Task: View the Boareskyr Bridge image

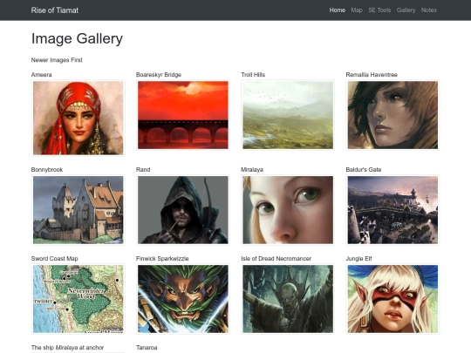Action: point(183,115)
